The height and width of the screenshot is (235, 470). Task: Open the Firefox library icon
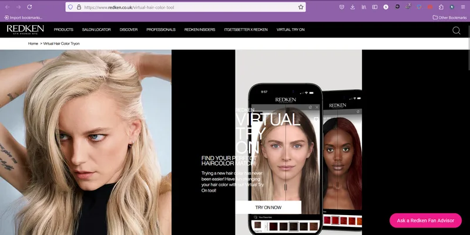pos(364,7)
